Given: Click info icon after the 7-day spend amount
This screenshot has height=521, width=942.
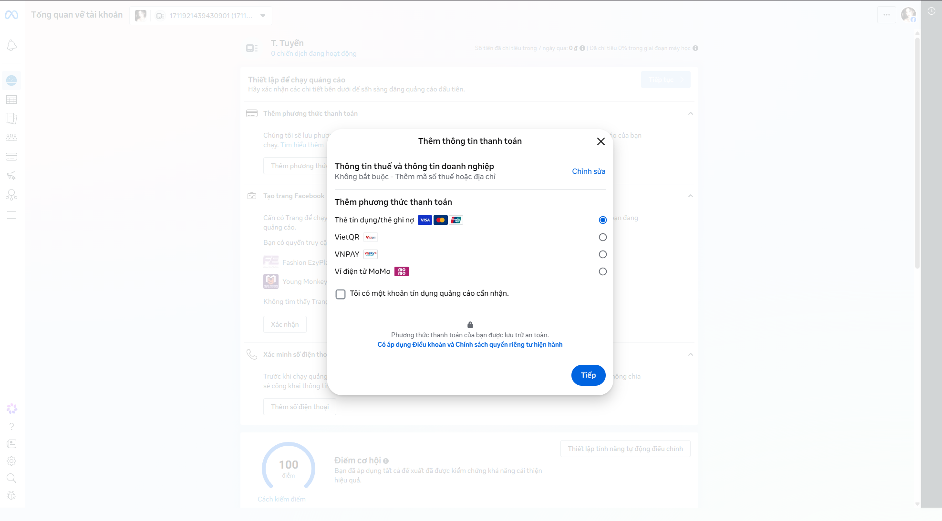Looking at the screenshot, I should click(x=582, y=48).
